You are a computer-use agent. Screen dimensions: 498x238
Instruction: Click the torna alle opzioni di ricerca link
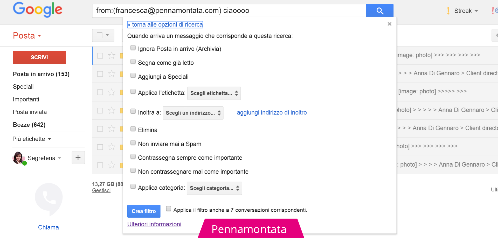(x=165, y=25)
